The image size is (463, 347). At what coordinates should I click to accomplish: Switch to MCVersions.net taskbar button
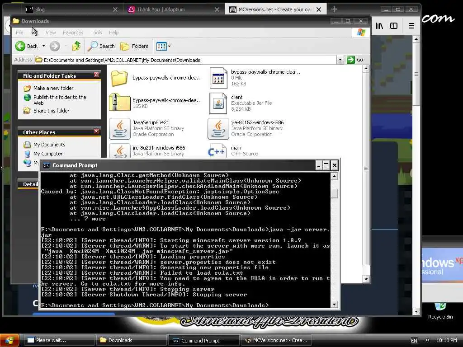point(276,341)
